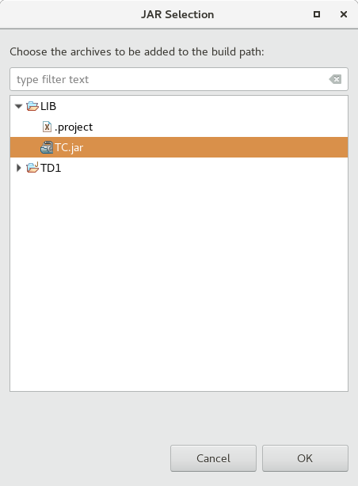Image resolution: width=358 pixels, height=486 pixels.
Task: Click the gray area left of Cancel
Action: (89, 458)
